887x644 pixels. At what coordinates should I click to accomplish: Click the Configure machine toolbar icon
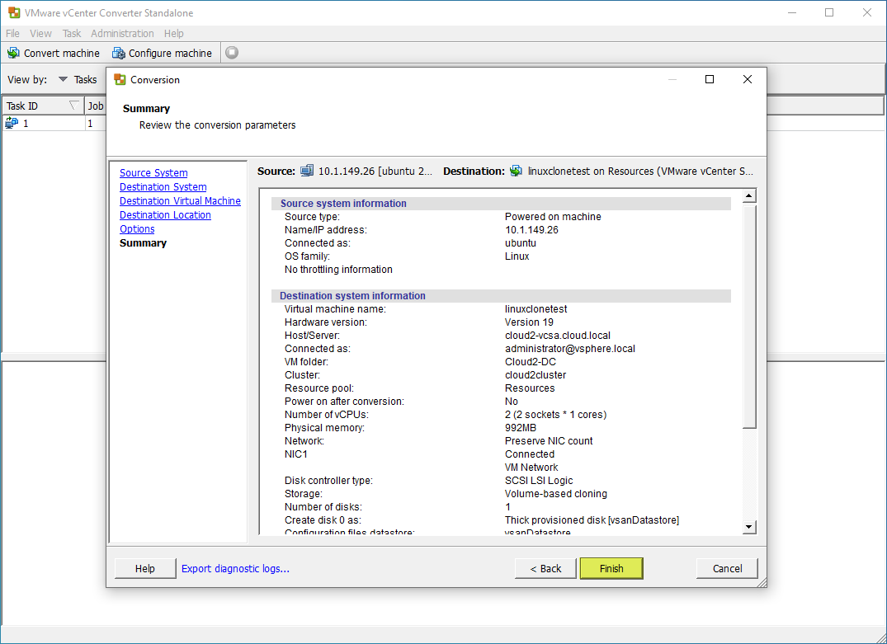(119, 53)
